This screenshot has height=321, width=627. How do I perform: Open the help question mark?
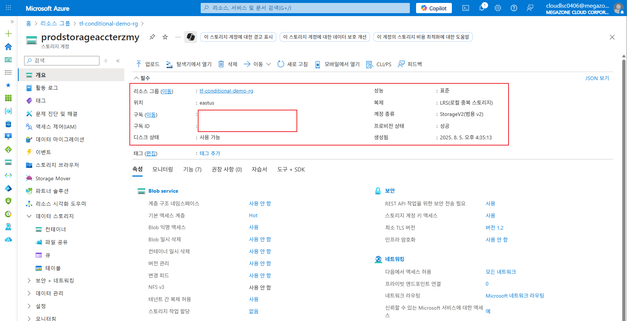click(x=514, y=8)
